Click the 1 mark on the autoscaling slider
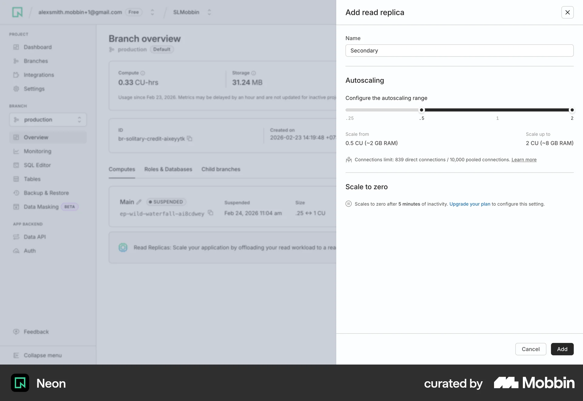The width and height of the screenshot is (583, 401). pyautogui.click(x=497, y=118)
